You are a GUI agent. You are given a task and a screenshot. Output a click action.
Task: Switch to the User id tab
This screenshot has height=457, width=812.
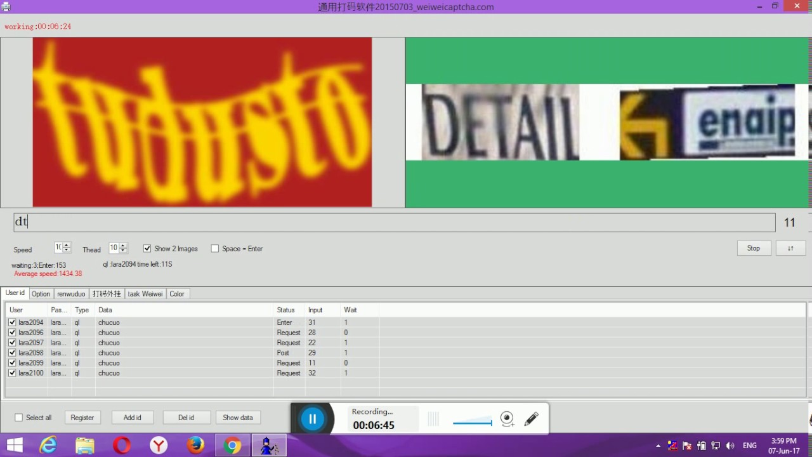(x=15, y=293)
